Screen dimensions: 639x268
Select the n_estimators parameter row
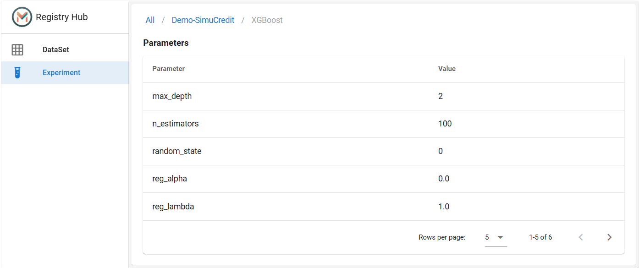pos(384,124)
